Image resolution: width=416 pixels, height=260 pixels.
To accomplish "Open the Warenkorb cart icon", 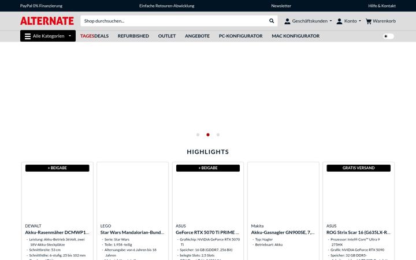I will [x=368, y=21].
